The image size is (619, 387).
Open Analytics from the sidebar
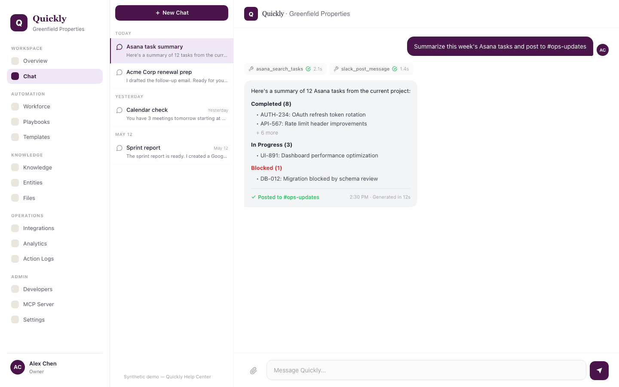click(x=55, y=243)
